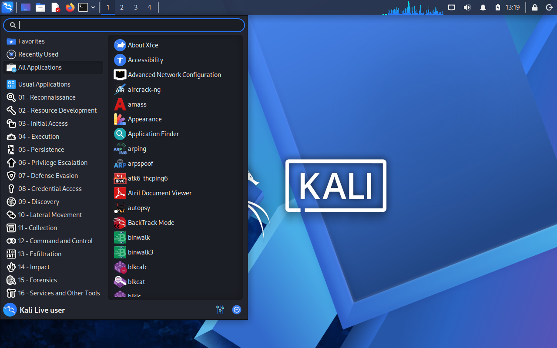Open the 12 - Command and Control category
The width and height of the screenshot is (557, 348).
point(53,241)
